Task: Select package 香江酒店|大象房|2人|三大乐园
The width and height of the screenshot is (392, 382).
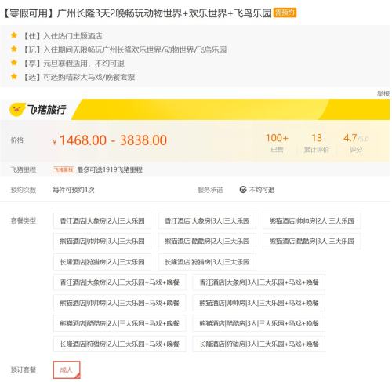Action: point(102,221)
